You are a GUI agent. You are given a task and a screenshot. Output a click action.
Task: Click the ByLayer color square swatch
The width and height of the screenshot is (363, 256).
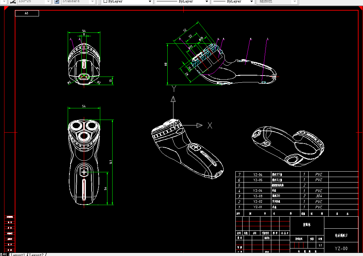tap(105, 1)
